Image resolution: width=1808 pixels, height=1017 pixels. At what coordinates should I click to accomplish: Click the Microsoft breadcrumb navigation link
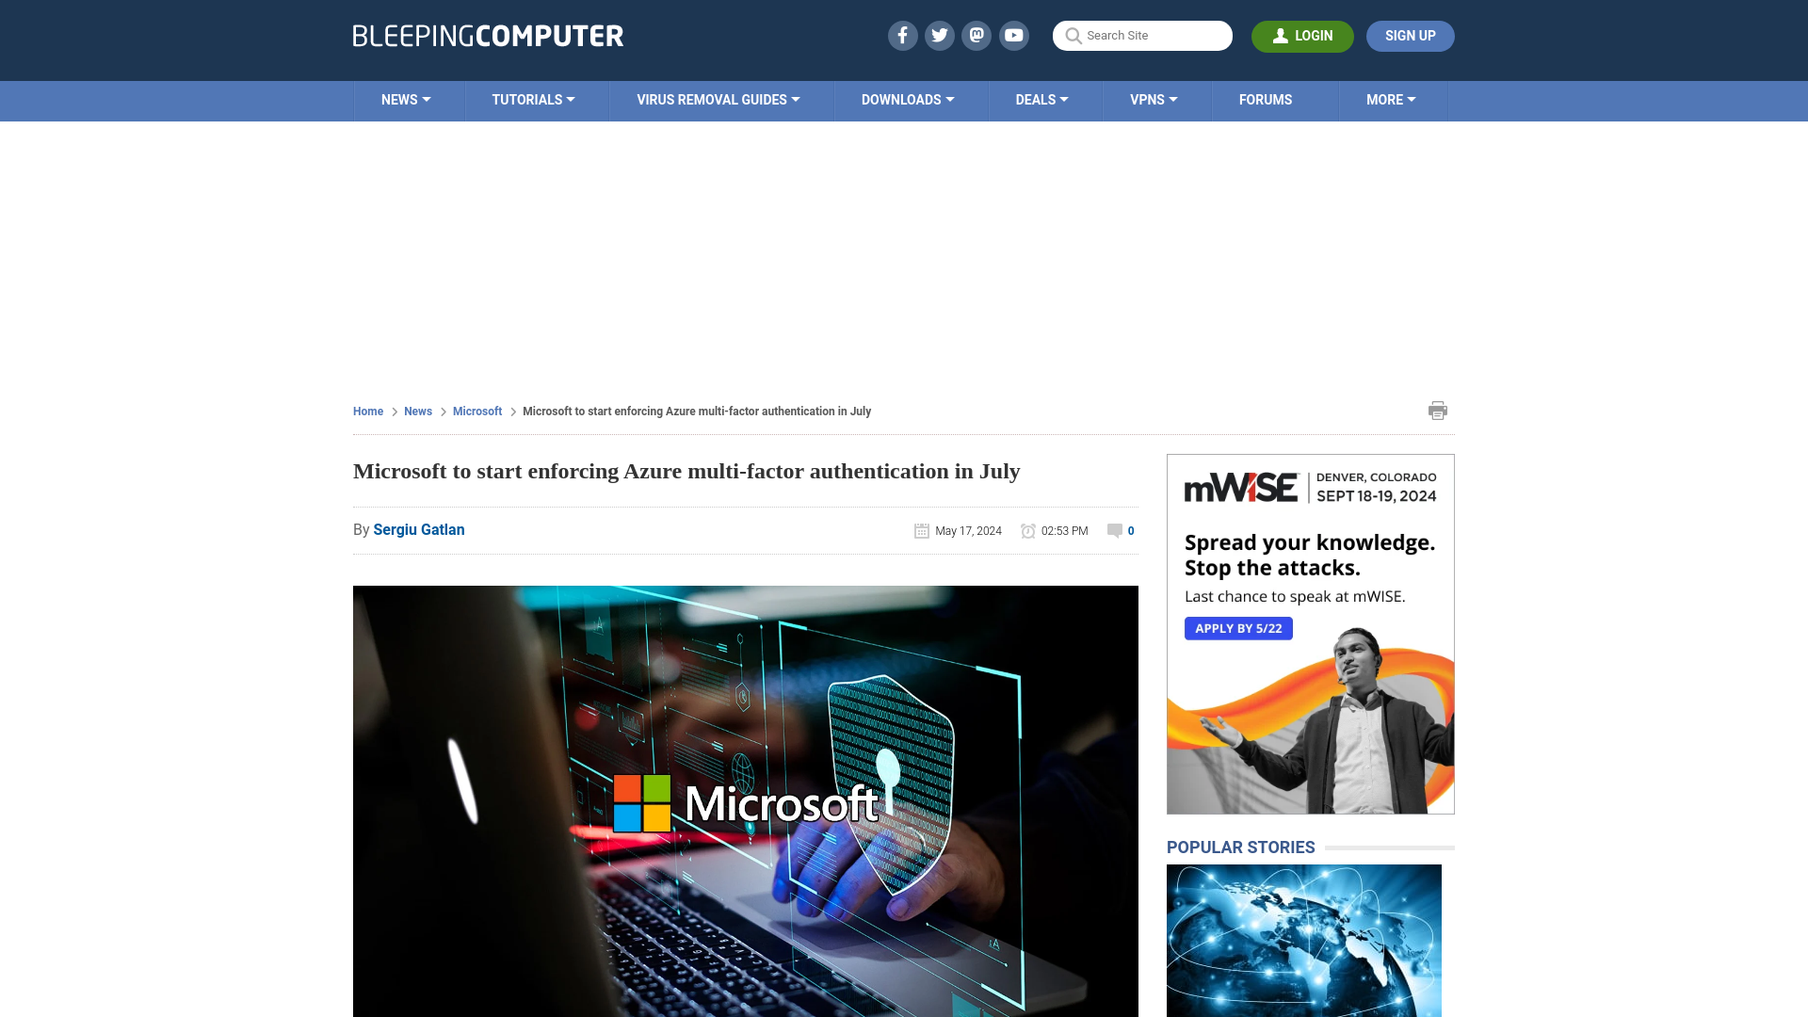pos(476,411)
